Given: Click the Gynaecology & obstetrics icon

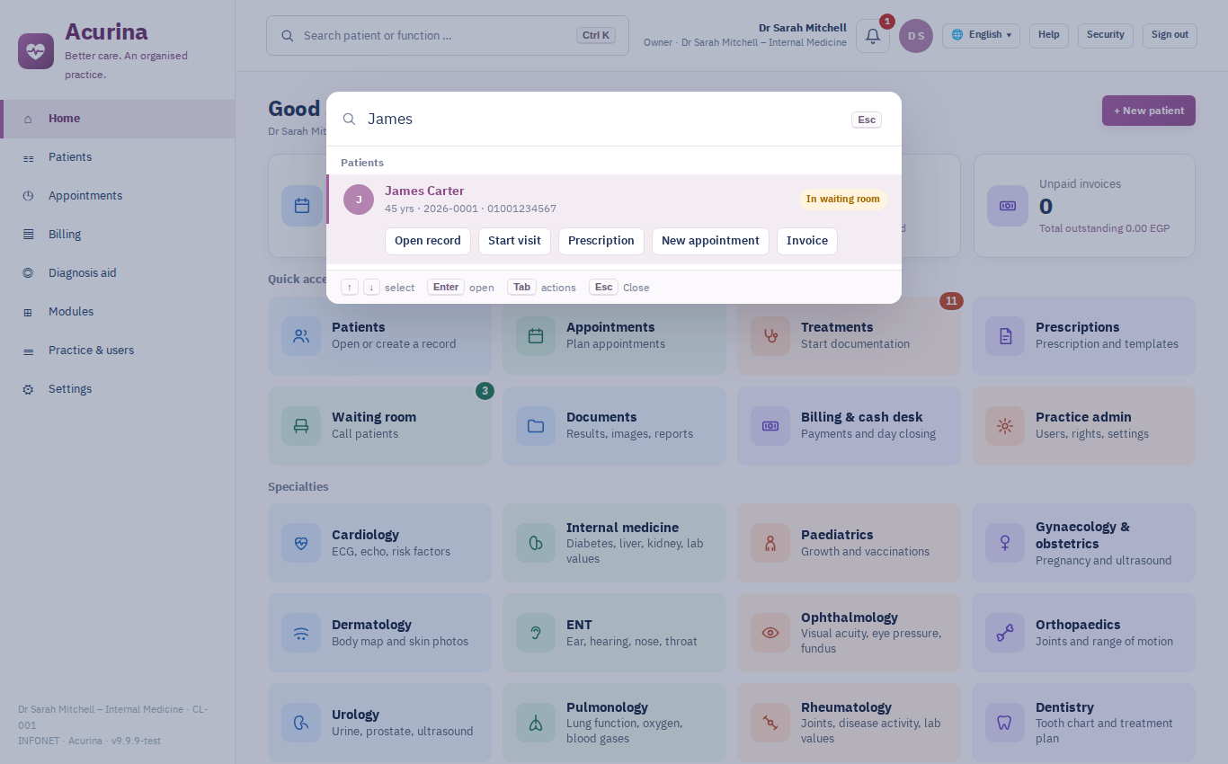Looking at the screenshot, I should (1005, 543).
